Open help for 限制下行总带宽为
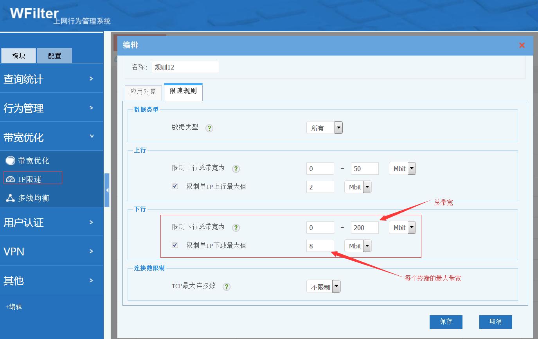The height and width of the screenshot is (339, 538). tap(236, 228)
